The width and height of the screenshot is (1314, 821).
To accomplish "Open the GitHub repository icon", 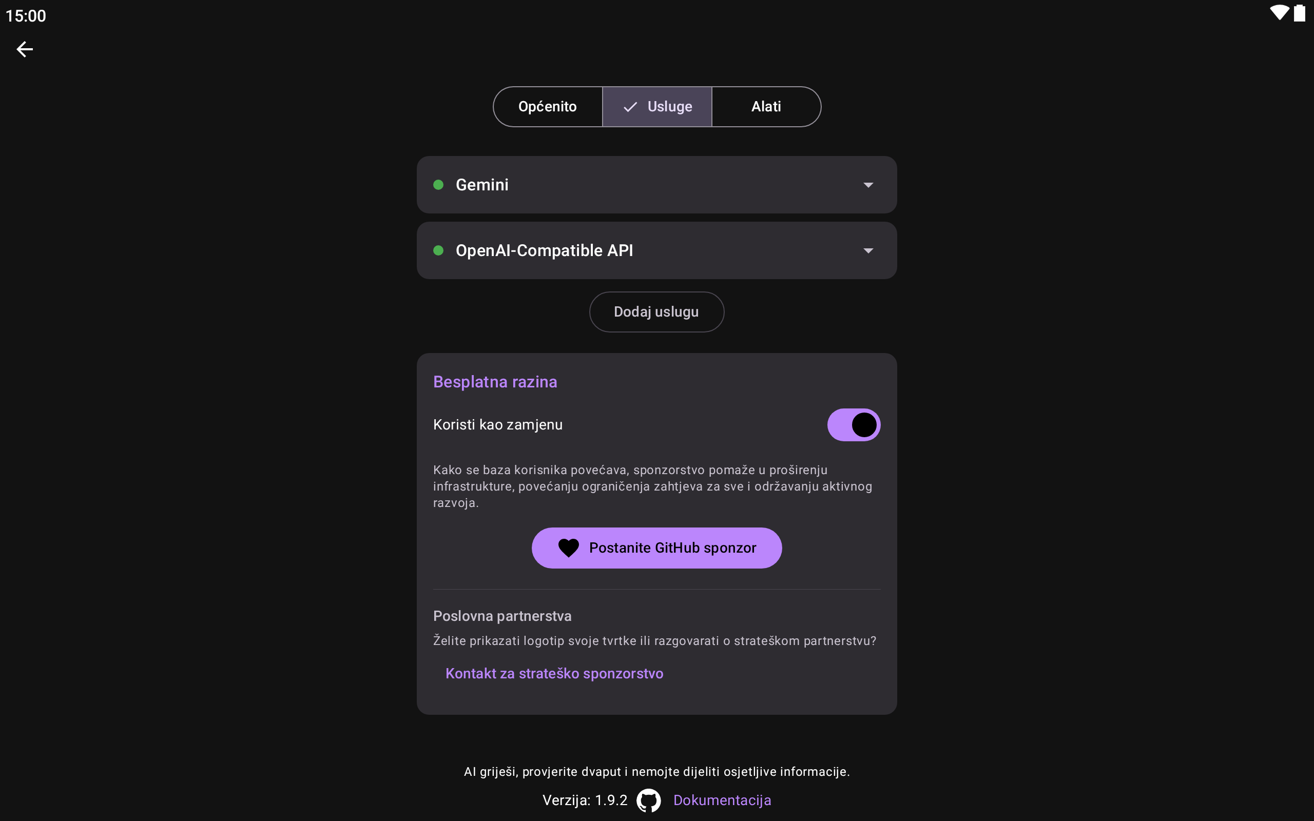I will 648,800.
